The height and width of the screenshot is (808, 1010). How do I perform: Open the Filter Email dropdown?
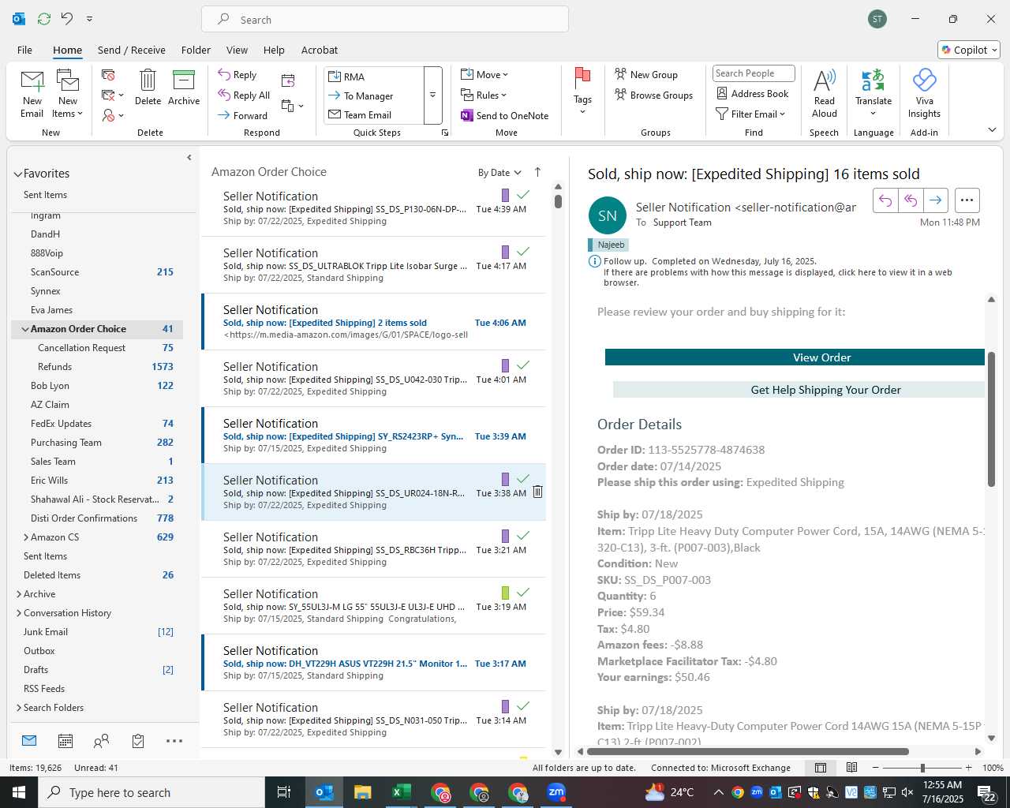click(x=750, y=114)
